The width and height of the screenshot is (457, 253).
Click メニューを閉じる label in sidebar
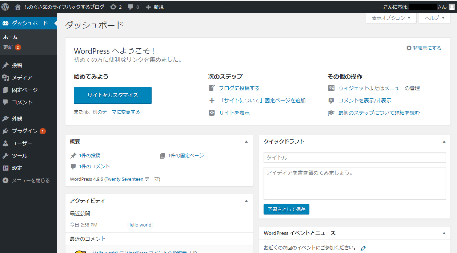point(31,180)
